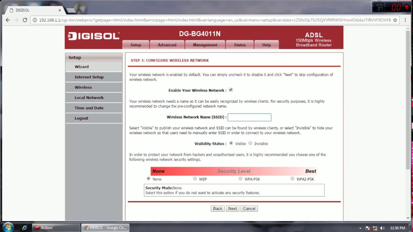
Task: Open the Advanced tab
Action: 167,45
